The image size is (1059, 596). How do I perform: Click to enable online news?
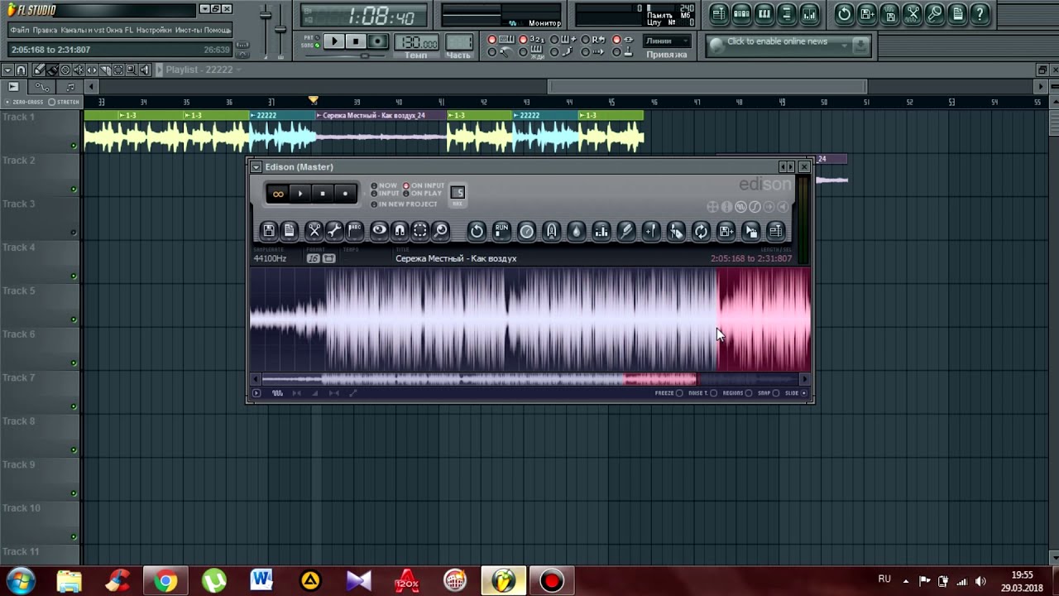tap(778, 41)
